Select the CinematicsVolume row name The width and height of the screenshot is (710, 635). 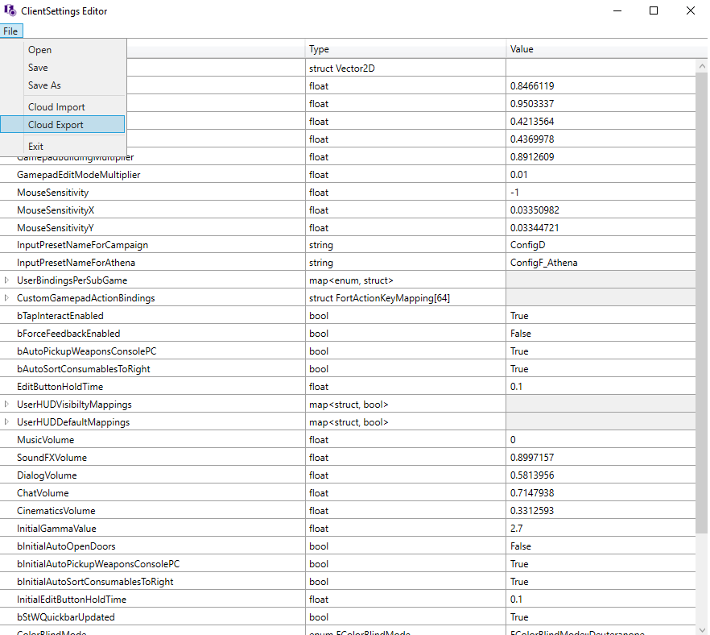click(x=56, y=510)
